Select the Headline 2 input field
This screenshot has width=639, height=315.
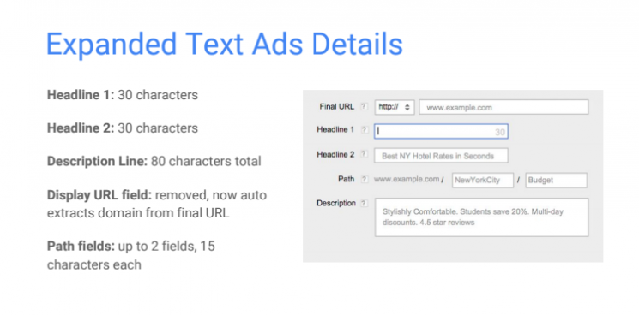coord(441,156)
